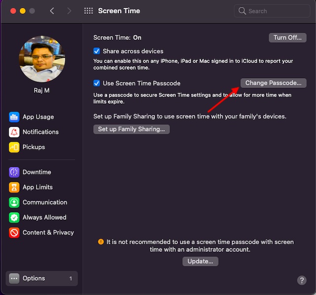Click Set up Family Sharing... button
The image size is (316, 295).
coord(131,129)
